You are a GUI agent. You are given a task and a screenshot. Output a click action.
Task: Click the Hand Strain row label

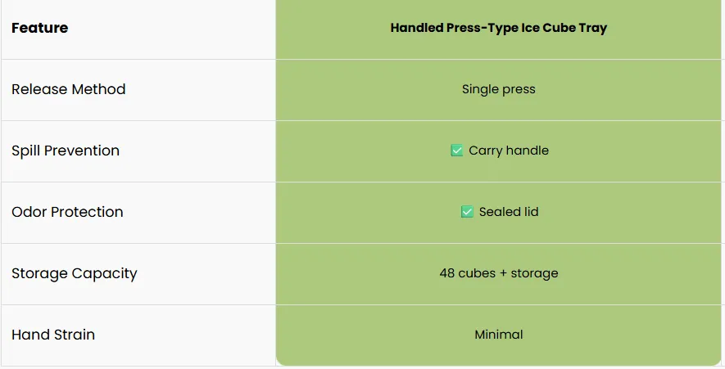(x=53, y=335)
